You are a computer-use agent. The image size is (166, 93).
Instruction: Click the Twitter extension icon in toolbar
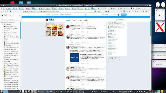coord(138,11)
